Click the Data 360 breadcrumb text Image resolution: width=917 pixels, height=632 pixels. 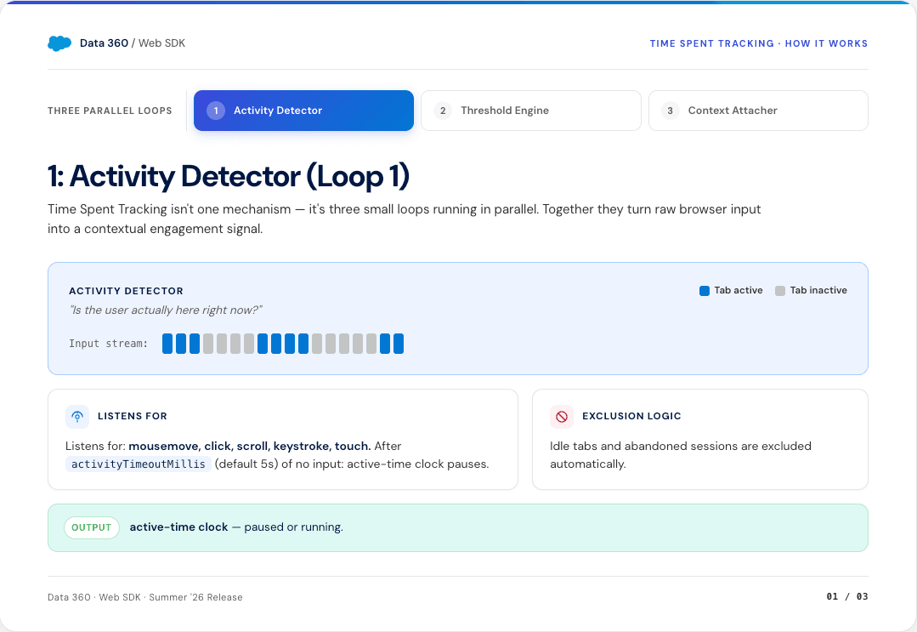pyautogui.click(x=104, y=43)
